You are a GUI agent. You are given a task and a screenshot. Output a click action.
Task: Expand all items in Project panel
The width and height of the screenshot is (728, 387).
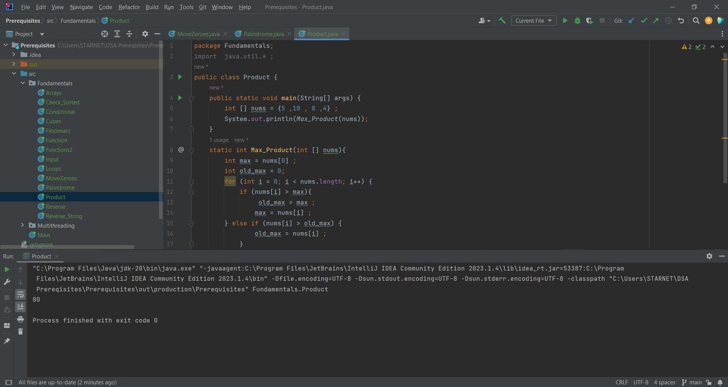118,34
